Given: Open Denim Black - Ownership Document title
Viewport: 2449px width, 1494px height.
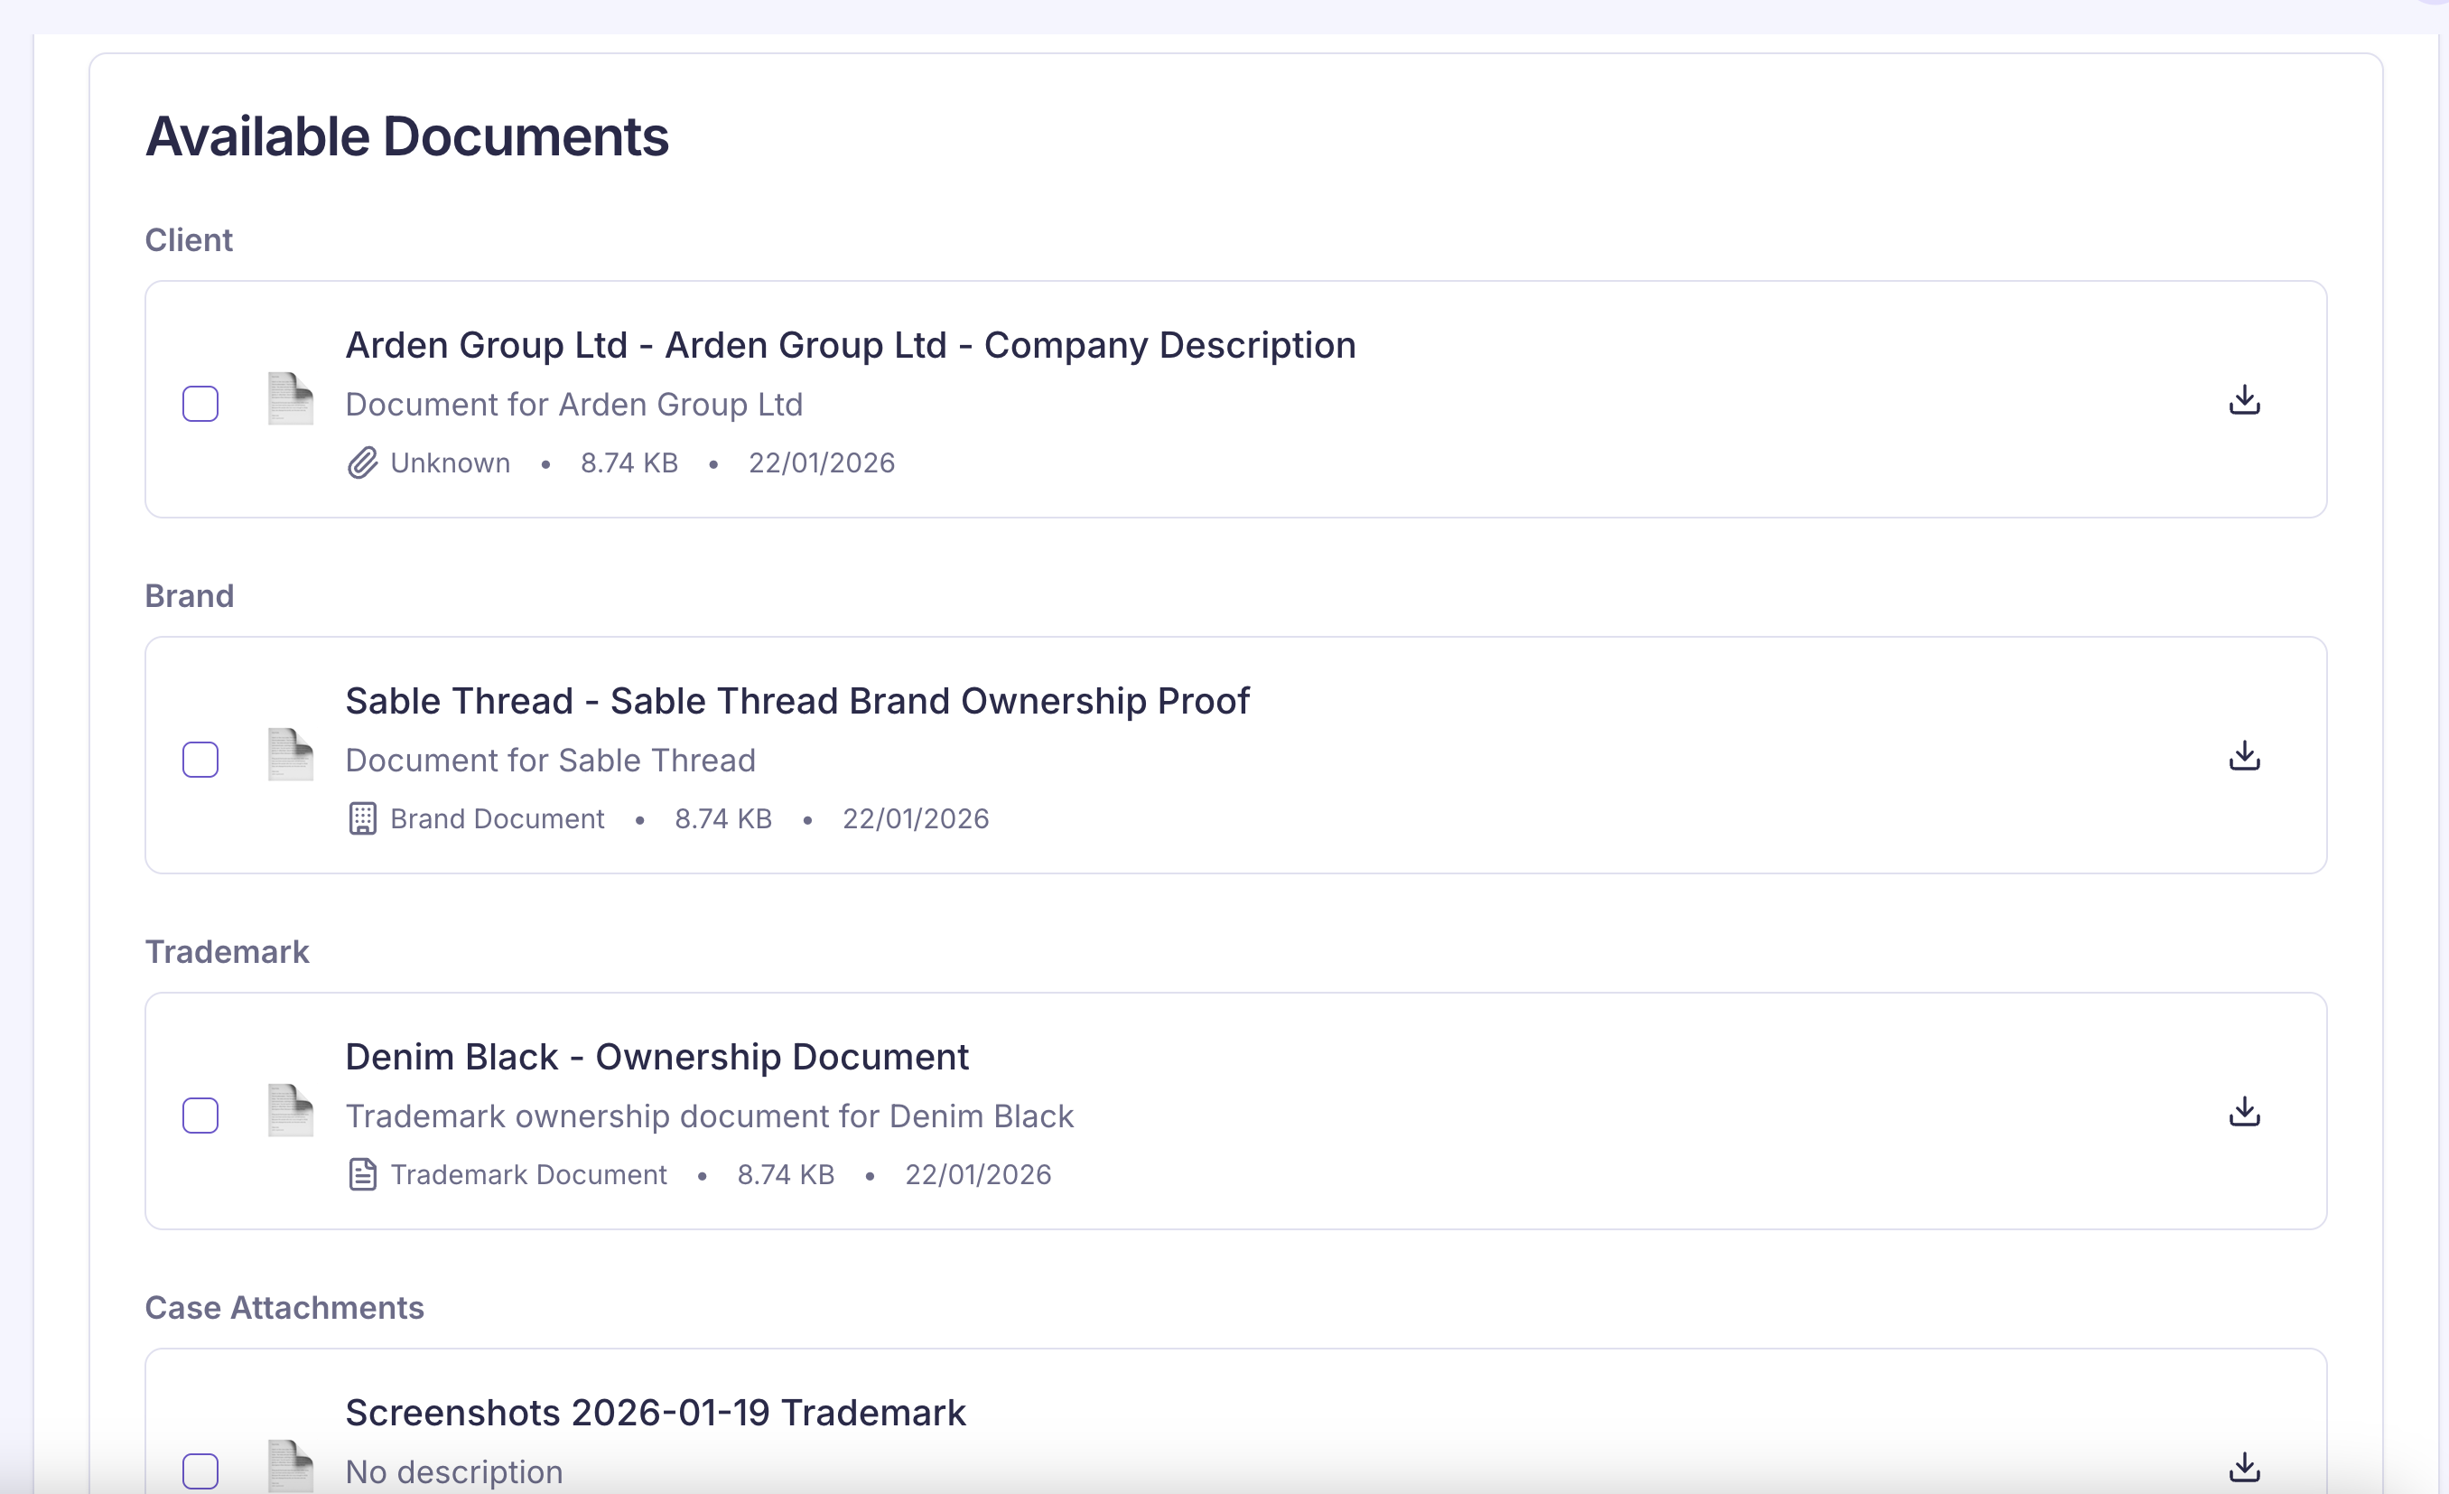Looking at the screenshot, I should click(x=656, y=1057).
